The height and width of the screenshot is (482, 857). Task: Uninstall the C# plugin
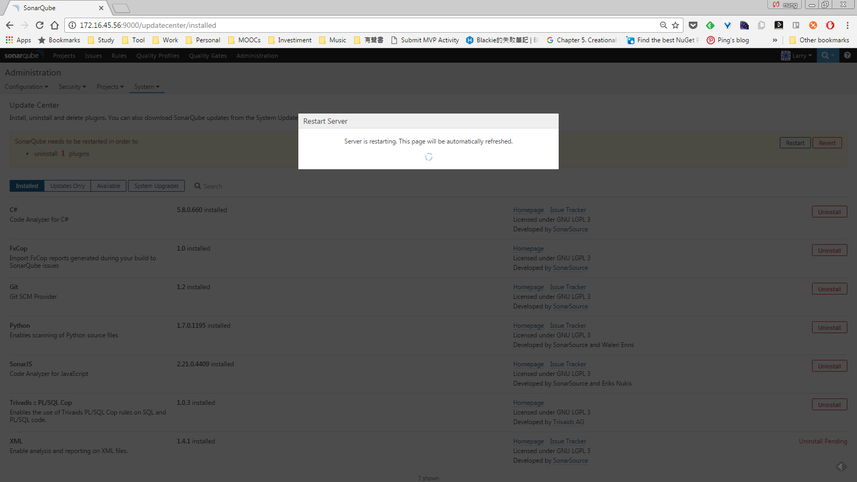pos(829,212)
